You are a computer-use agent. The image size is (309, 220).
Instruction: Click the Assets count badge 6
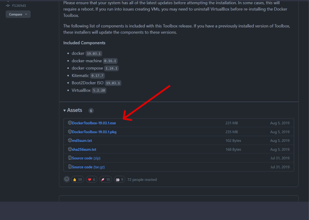coord(91,111)
